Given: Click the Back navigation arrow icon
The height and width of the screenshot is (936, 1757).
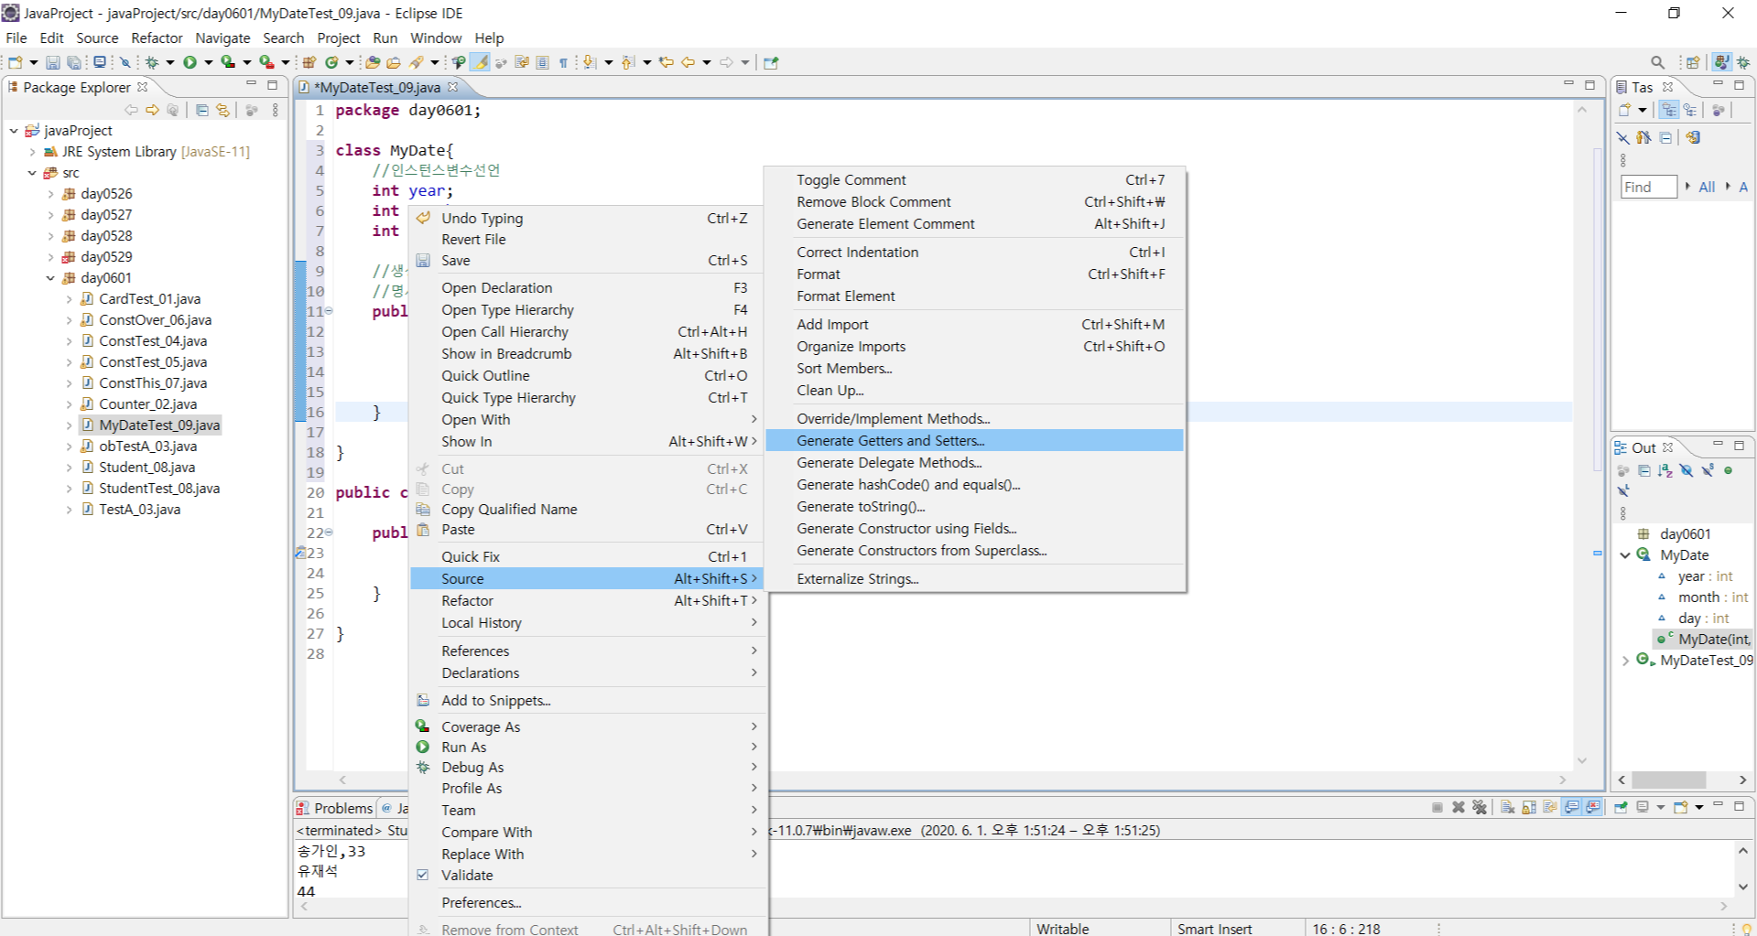Looking at the screenshot, I should tap(689, 62).
